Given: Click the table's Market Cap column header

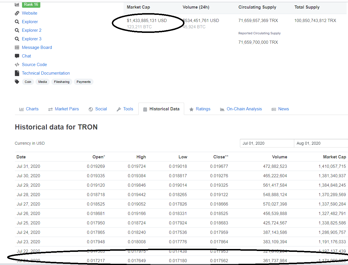Looking at the screenshot, I should (x=334, y=157).
